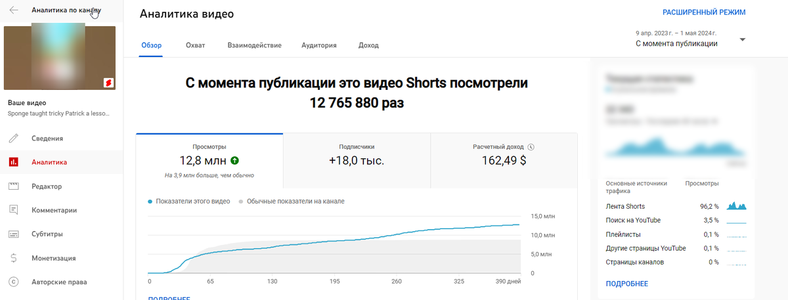Click the pencil icon next to Сведения
788x300 pixels.
point(14,139)
